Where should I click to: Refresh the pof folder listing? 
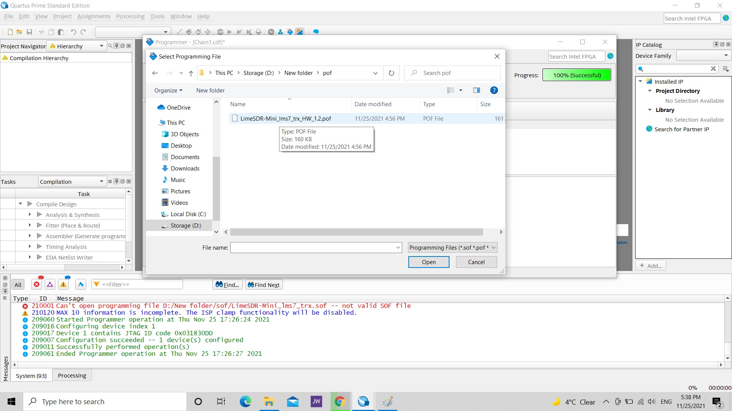pos(391,73)
